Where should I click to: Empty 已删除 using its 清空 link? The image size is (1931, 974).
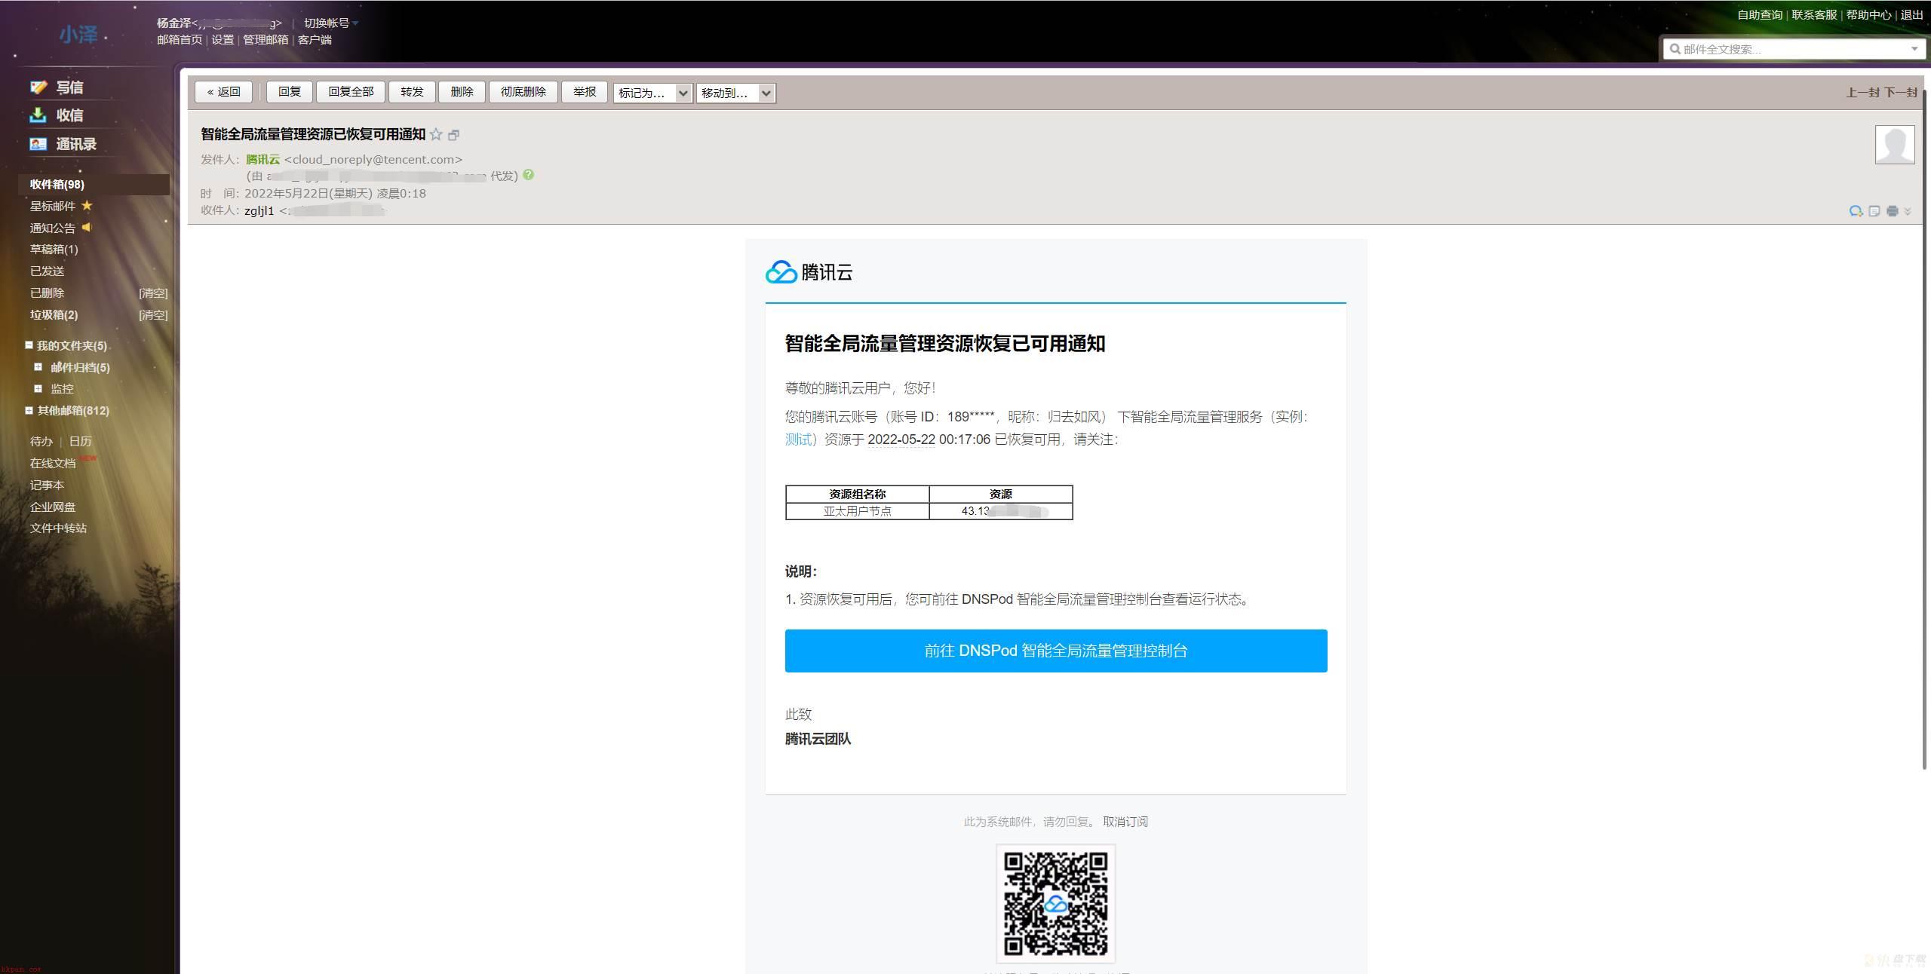click(153, 293)
